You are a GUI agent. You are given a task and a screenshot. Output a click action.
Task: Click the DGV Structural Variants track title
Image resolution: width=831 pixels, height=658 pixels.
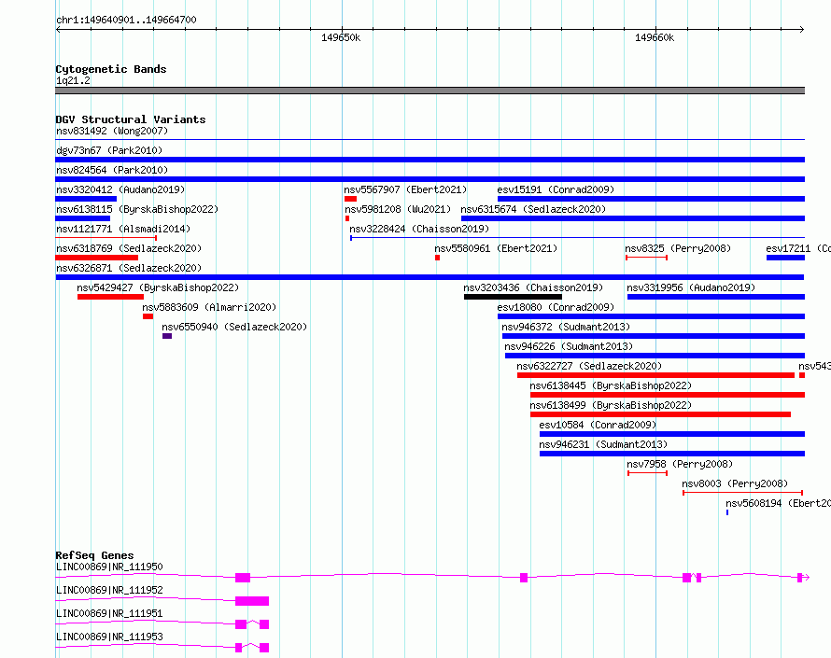click(131, 119)
